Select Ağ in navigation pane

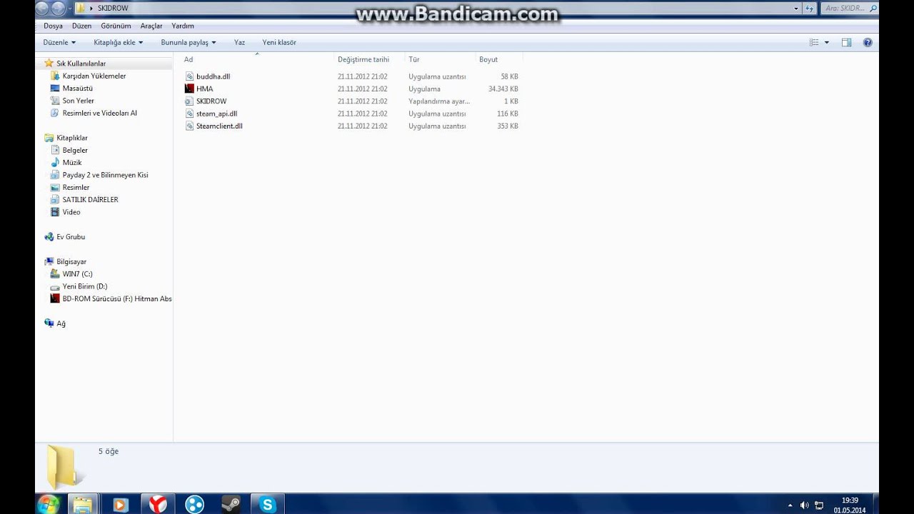point(61,323)
